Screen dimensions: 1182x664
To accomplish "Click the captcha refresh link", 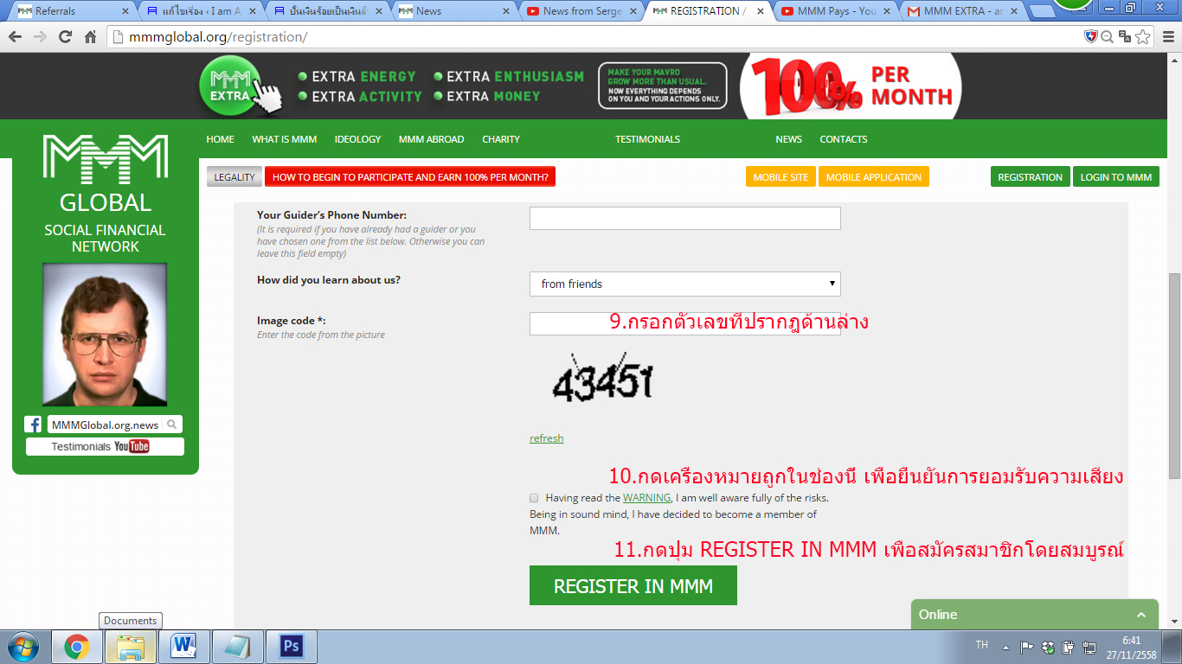I will 546,438.
